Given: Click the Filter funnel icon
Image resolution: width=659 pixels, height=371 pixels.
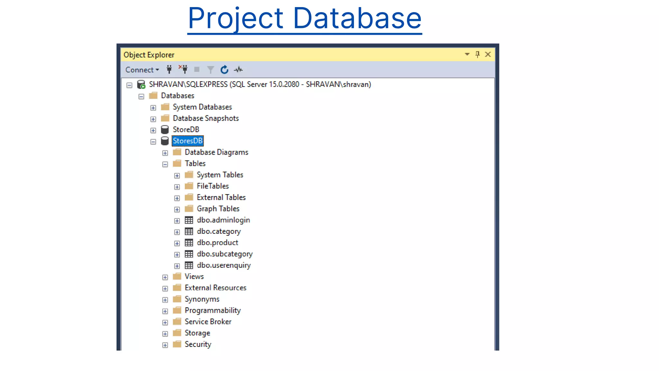Looking at the screenshot, I should 210,70.
